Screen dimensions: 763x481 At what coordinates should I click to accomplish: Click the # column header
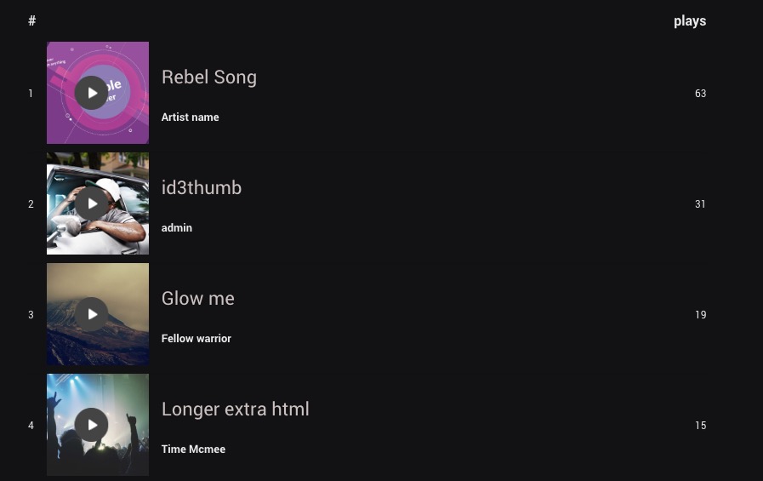31,21
